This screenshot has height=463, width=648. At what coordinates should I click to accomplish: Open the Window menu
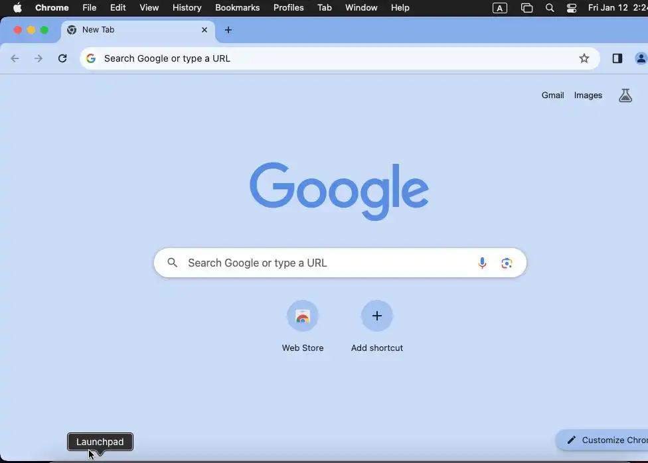pyautogui.click(x=361, y=8)
